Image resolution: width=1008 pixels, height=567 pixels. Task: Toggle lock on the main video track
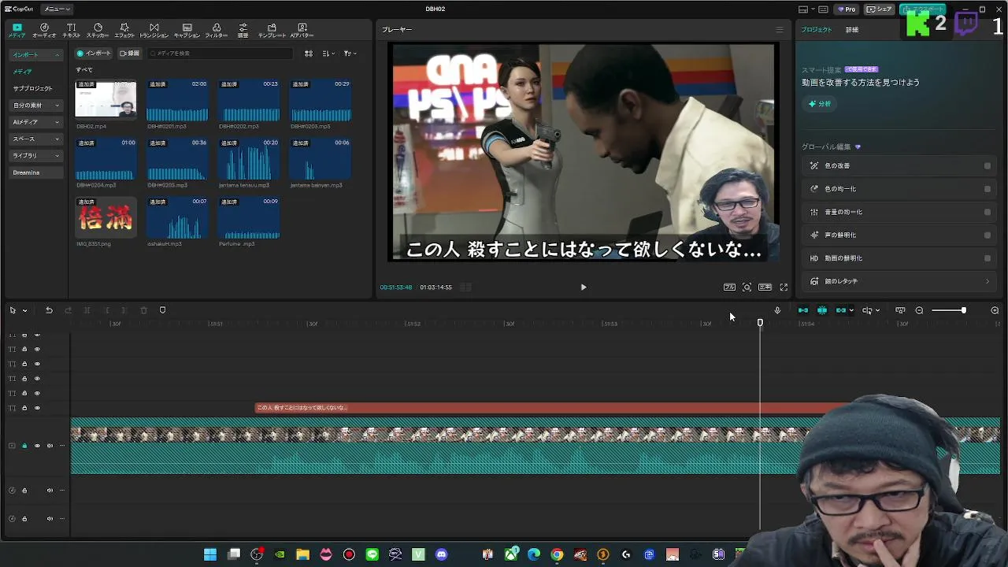[x=24, y=446]
